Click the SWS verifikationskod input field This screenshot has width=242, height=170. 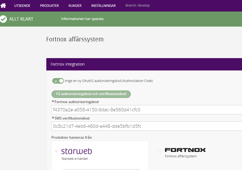pos(147,126)
